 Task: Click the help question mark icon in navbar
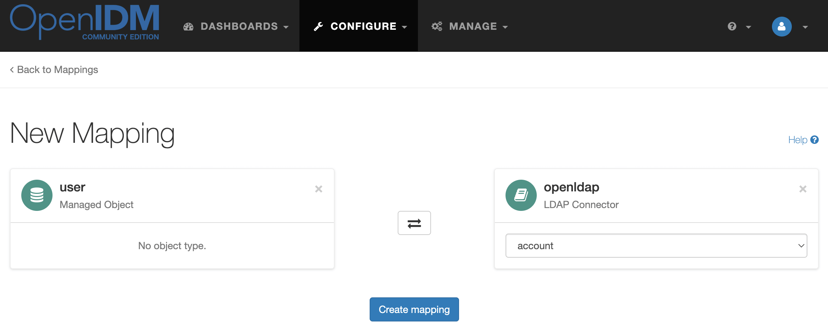point(732,26)
